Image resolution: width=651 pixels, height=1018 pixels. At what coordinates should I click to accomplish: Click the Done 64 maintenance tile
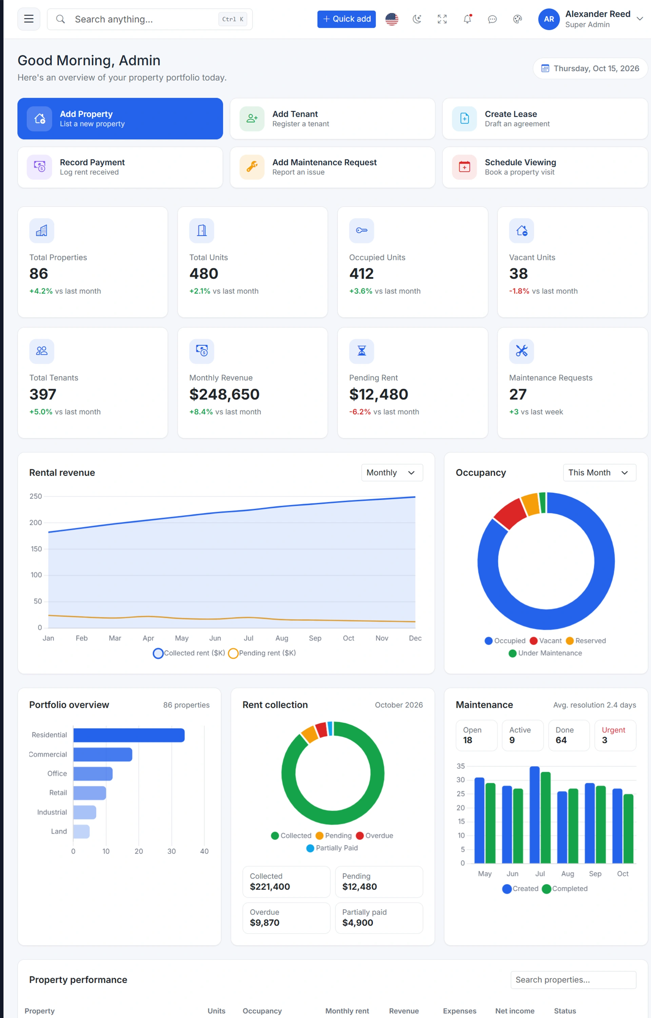569,735
